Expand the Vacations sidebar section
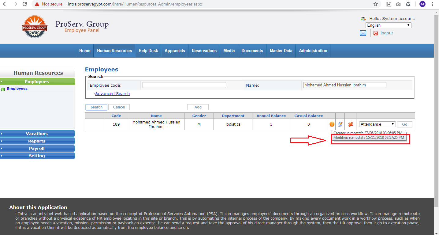Screen dimensions: 439x235 [x=37, y=134]
